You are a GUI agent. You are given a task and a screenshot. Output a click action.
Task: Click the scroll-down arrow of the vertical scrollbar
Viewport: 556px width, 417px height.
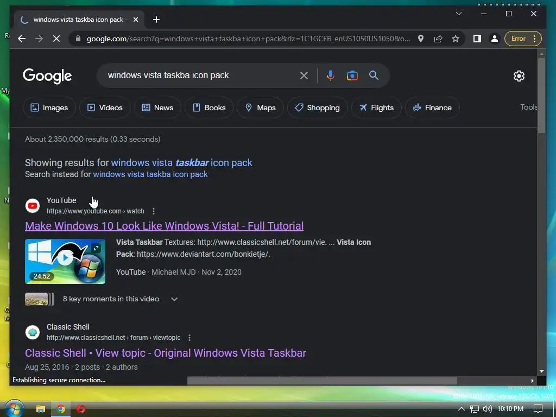(541, 371)
